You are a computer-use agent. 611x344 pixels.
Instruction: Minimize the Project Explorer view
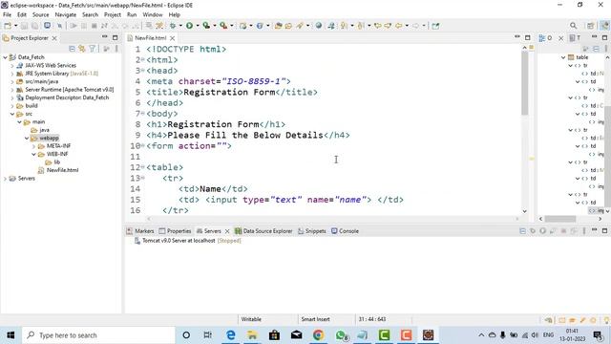click(104, 37)
